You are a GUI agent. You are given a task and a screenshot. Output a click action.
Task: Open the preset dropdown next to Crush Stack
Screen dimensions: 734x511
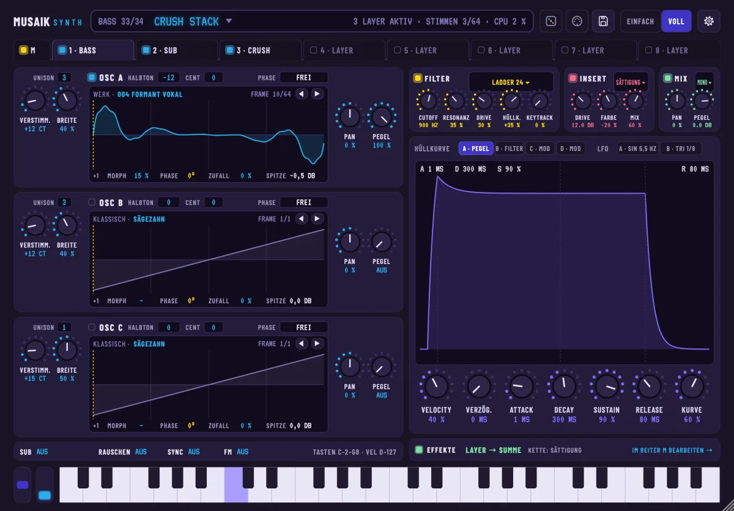(x=229, y=21)
